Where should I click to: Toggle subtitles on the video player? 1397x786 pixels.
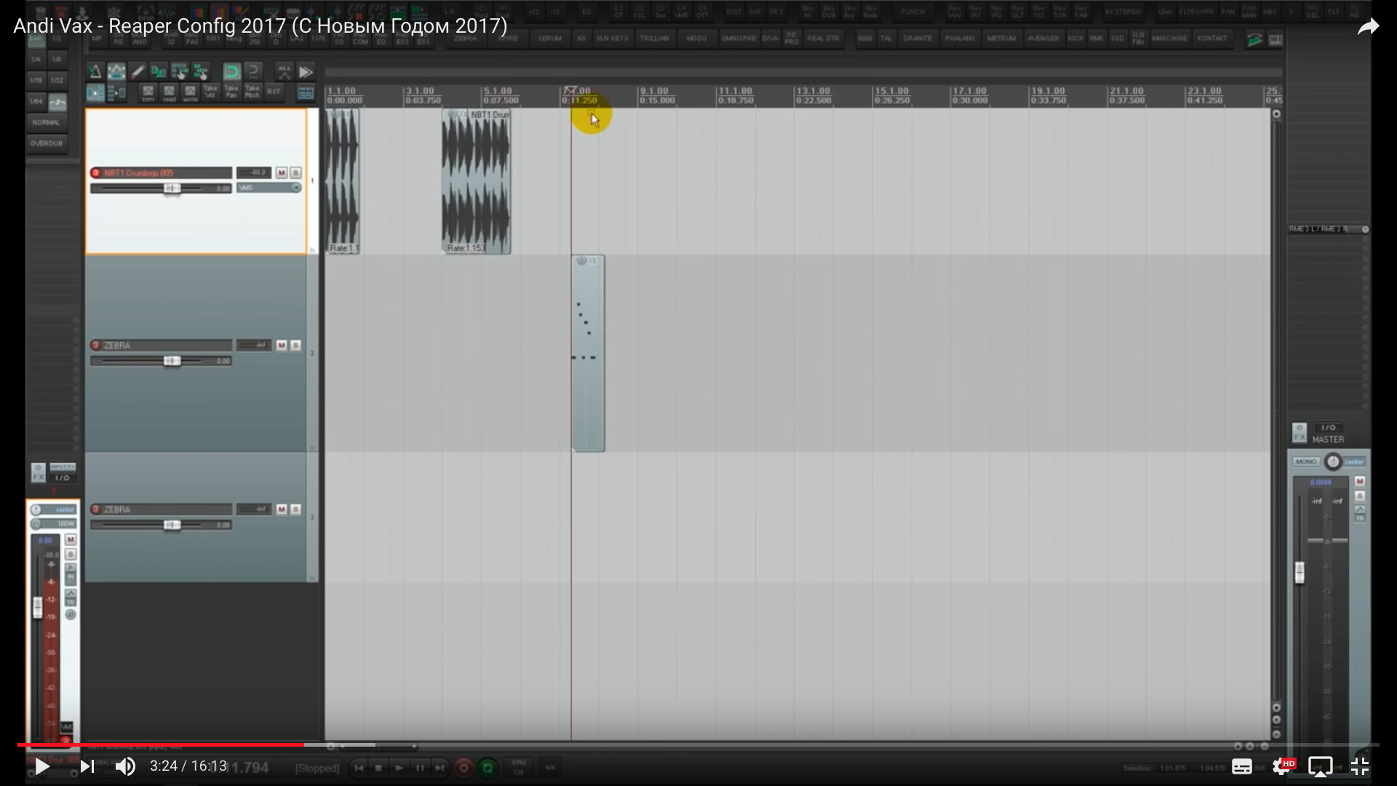click(1241, 766)
